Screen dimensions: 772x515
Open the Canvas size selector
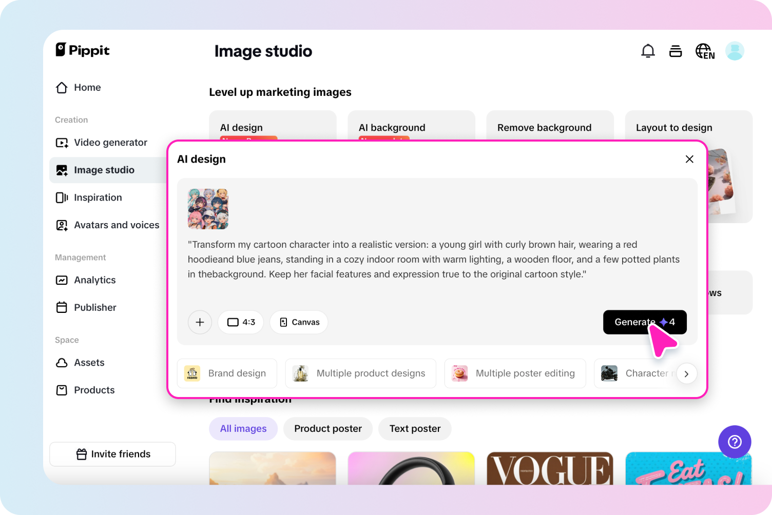click(x=299, y=322)
